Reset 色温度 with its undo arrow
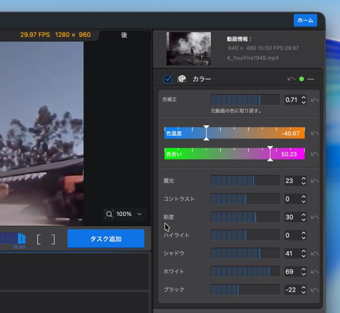The width and height of the screenshot is (340, 313). [x=315, y=133]
